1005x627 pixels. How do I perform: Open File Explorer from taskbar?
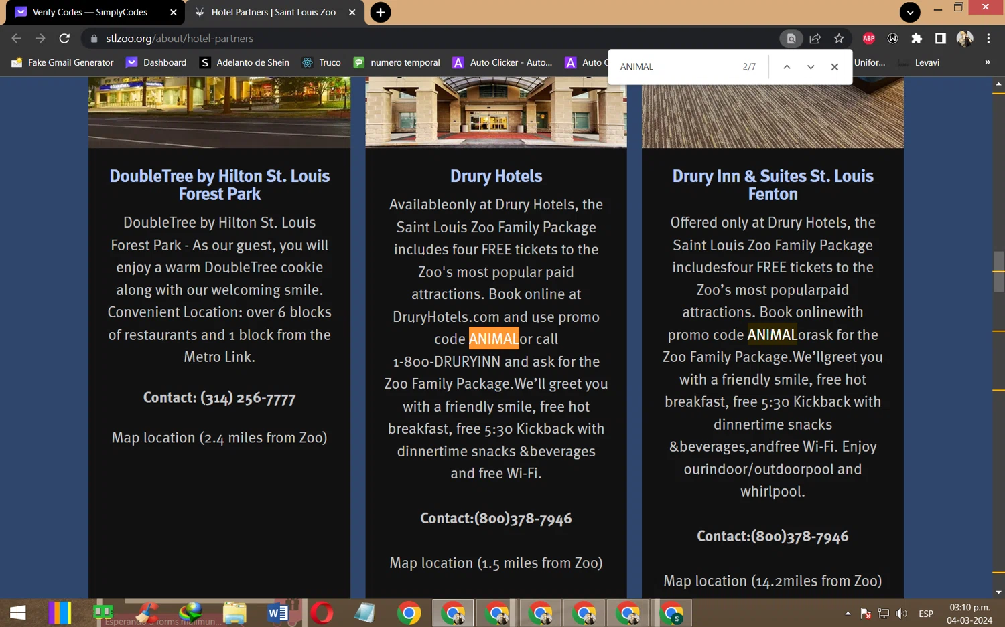pos(234,613)
